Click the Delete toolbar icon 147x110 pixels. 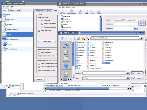(99, 12)
